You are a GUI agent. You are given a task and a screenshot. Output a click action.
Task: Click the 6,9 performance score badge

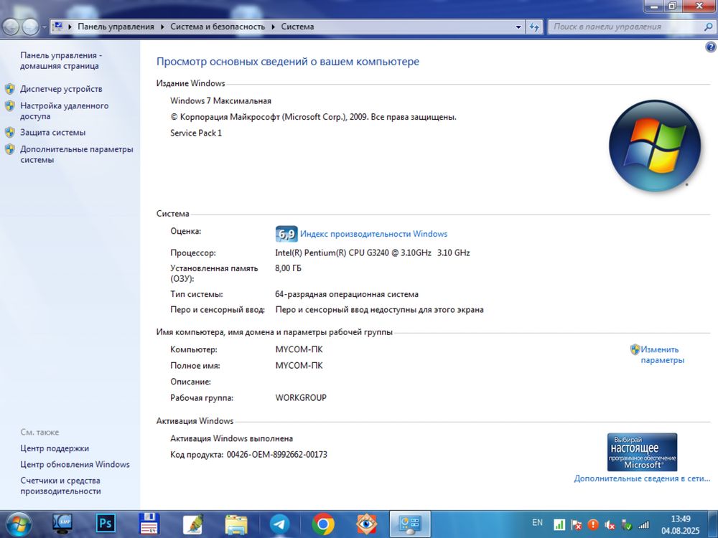point(286,234)
